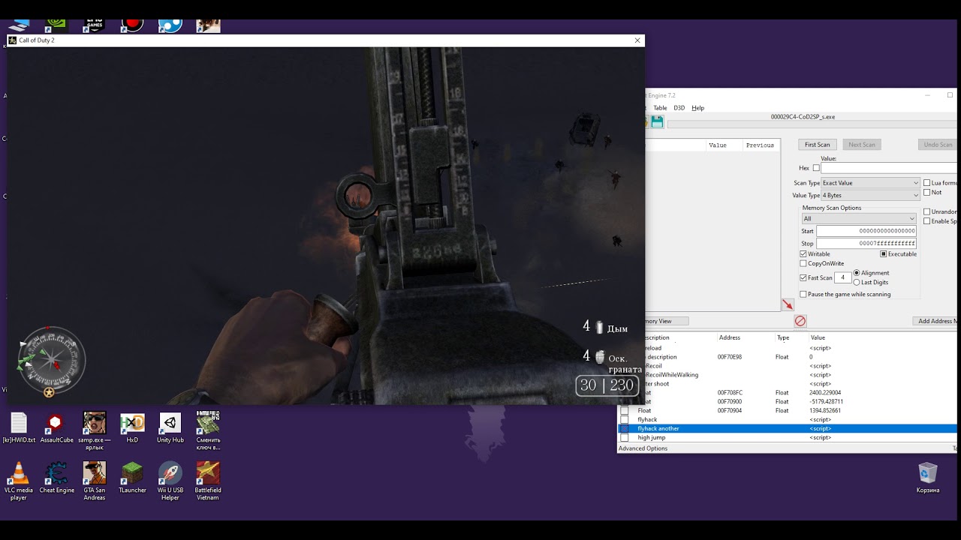Click the value 2400.229004
The image size is (961, 540).
point(826,393)
